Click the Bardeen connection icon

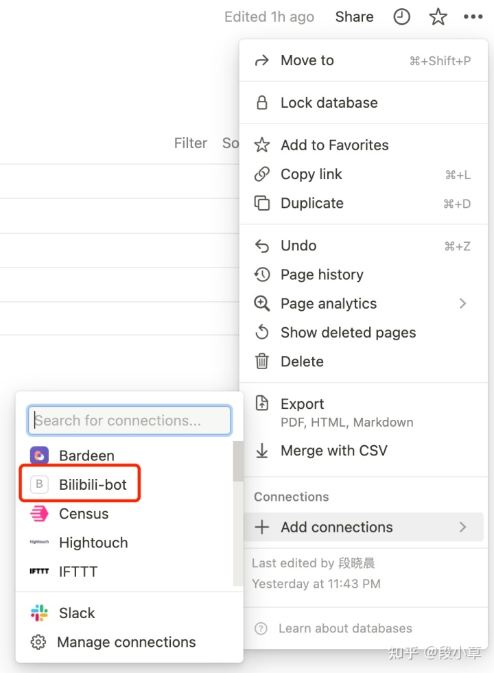pos(40,456)
